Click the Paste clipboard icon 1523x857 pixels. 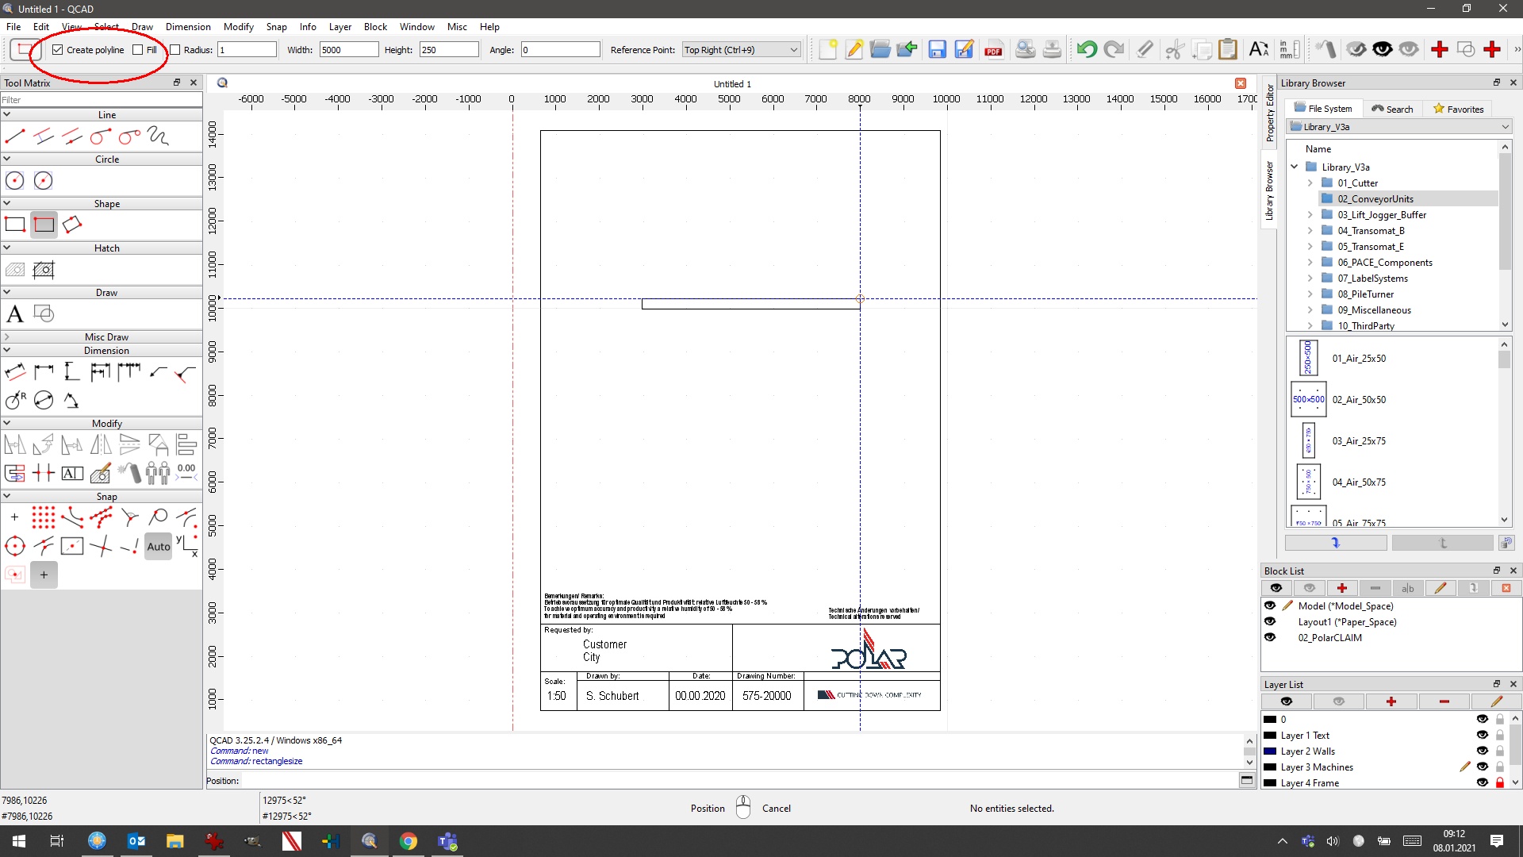[1227, 50]
